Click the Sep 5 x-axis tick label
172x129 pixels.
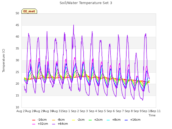coord(102,111)
